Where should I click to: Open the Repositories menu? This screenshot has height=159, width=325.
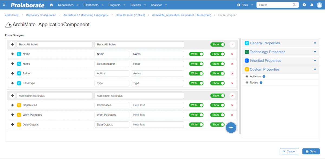pos(66,5)
